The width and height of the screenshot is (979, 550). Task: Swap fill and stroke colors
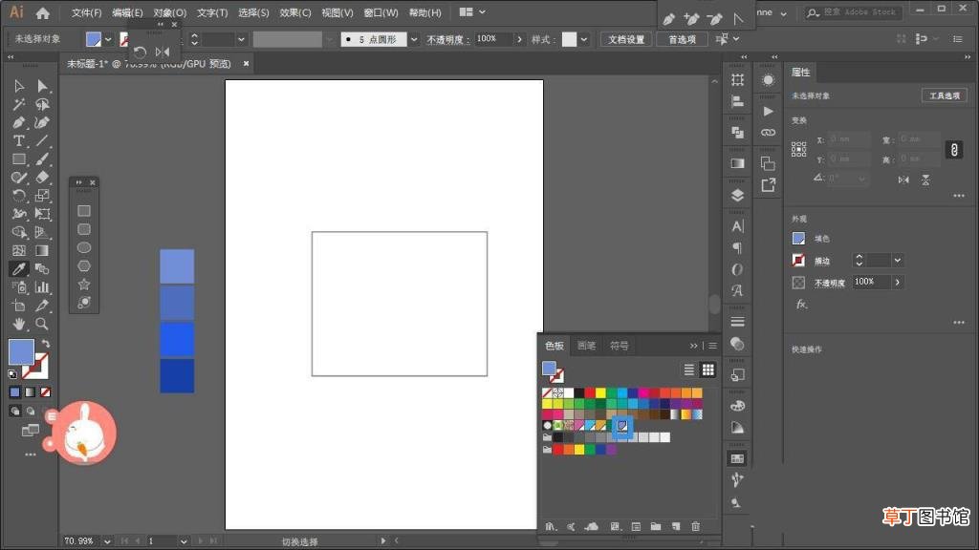pyautogui.click(x=46, y=344)
